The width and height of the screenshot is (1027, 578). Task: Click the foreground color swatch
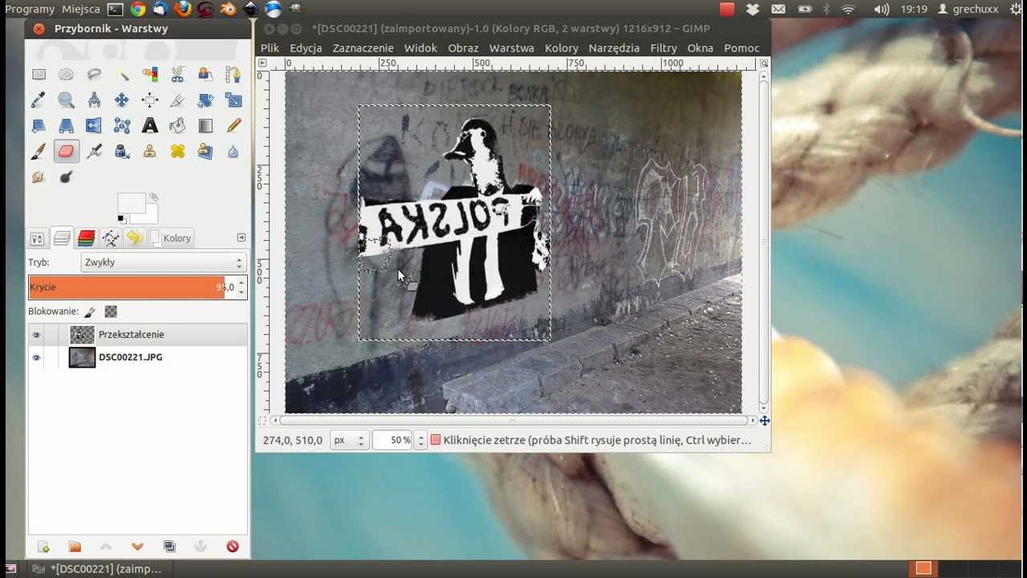(x=130, y=202)
